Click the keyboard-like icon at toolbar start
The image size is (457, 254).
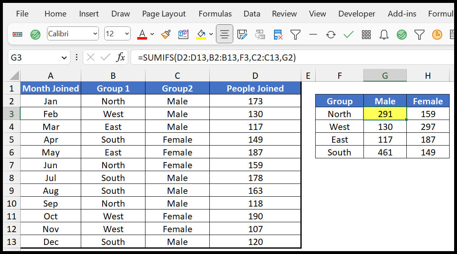pyautogui.click(x=17, y=34)
